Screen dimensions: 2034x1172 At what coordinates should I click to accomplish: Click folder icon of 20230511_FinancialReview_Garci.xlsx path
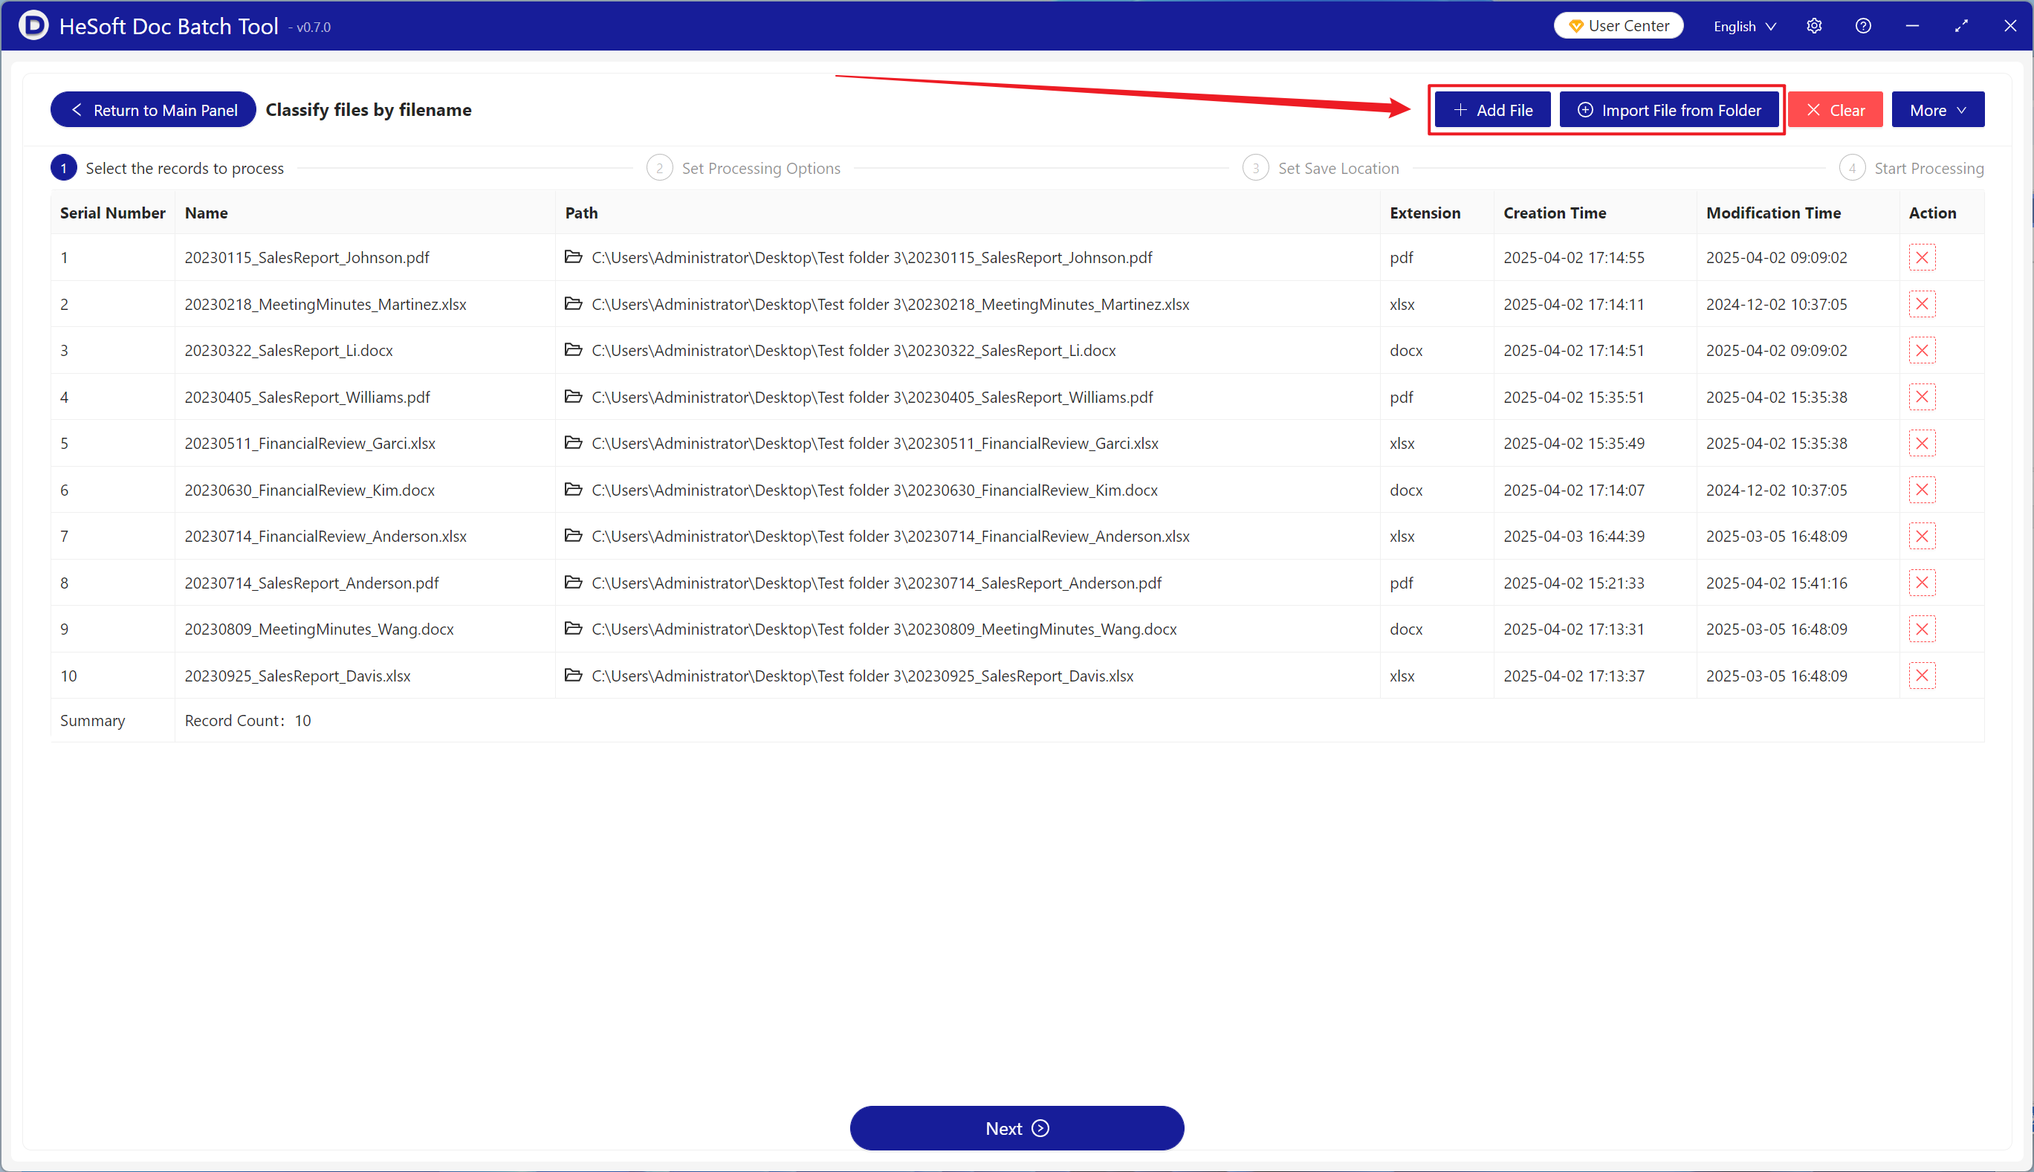[x=573, y=443]
